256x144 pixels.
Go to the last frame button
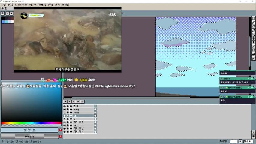click(82, 102)
